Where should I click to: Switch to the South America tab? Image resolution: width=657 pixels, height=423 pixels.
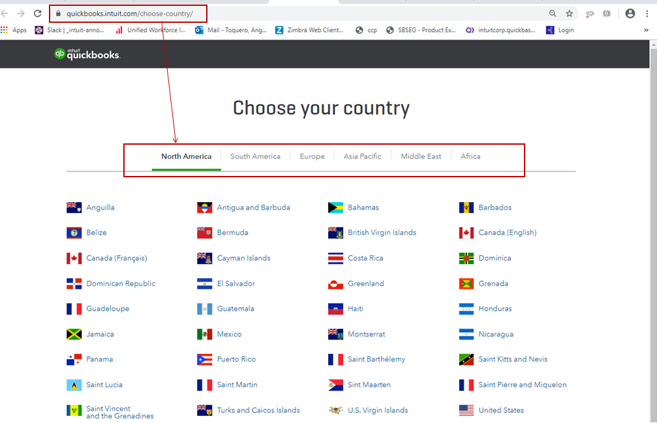click(x=255, y=156)
